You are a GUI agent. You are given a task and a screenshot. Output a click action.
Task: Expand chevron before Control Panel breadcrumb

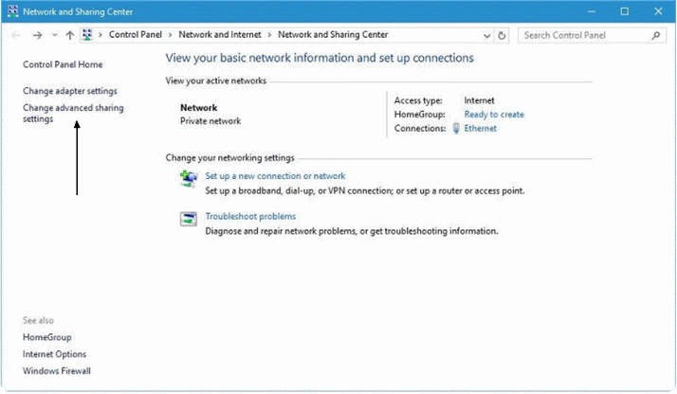click(x=101, y=35)
